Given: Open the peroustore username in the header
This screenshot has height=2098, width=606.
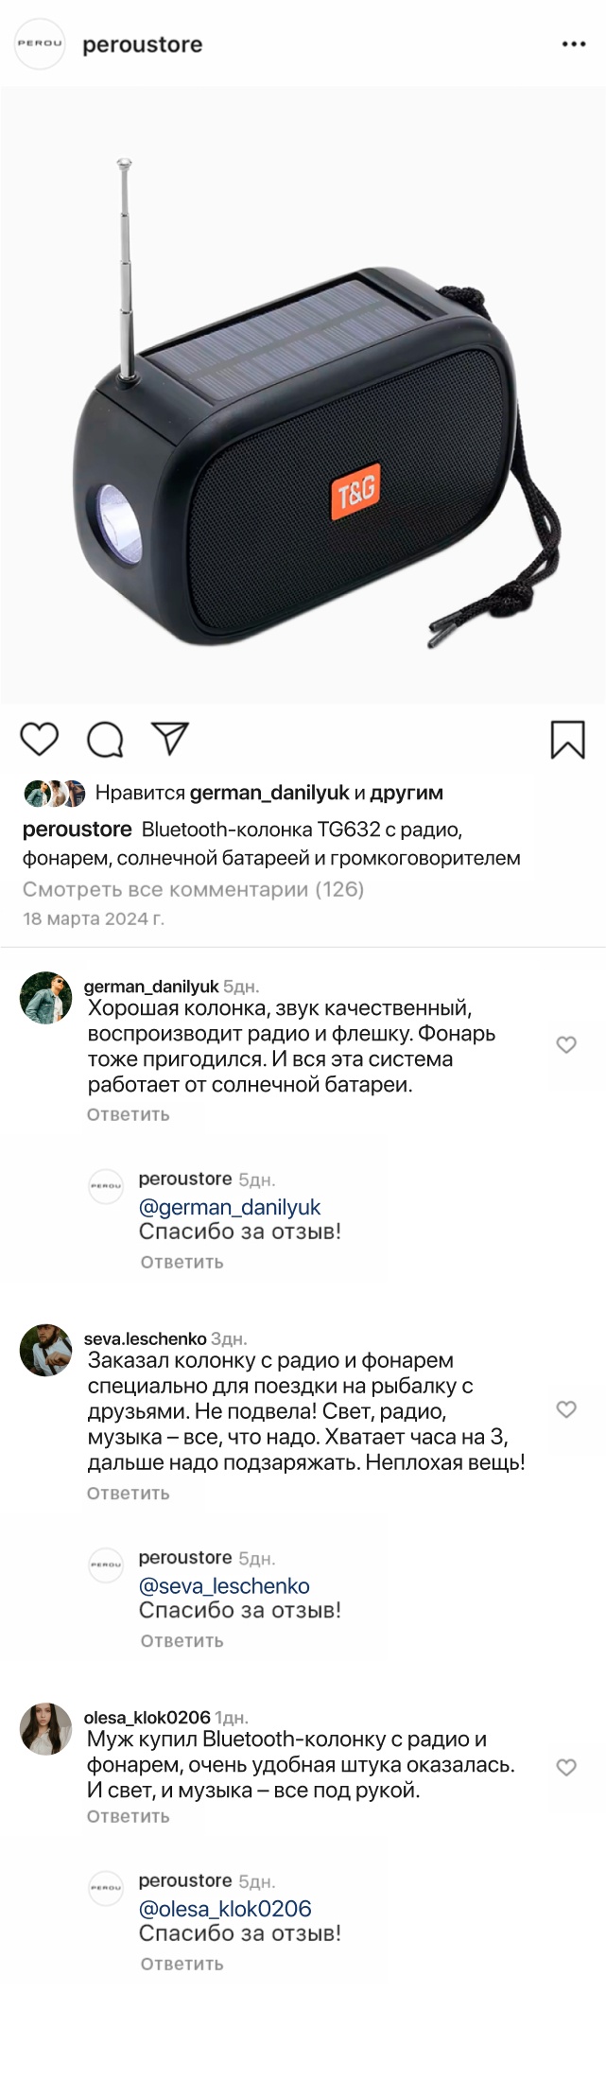Looking at the screenshot, I should pyautogui.click(x=143, y=44).
